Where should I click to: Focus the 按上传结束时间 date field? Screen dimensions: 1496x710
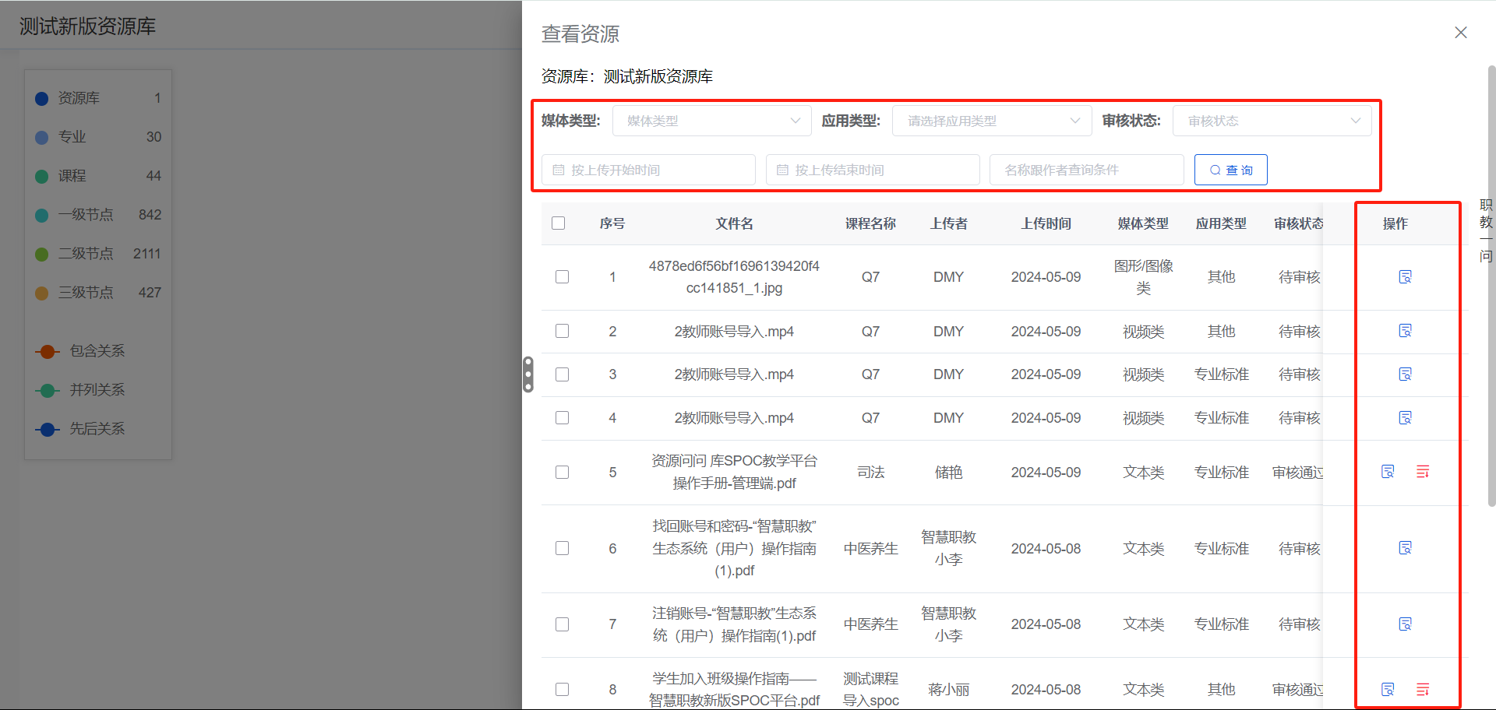tap(873, 170)
